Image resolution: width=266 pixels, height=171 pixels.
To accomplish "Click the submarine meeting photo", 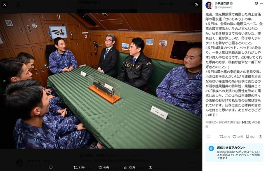I will tap(101, 81).
